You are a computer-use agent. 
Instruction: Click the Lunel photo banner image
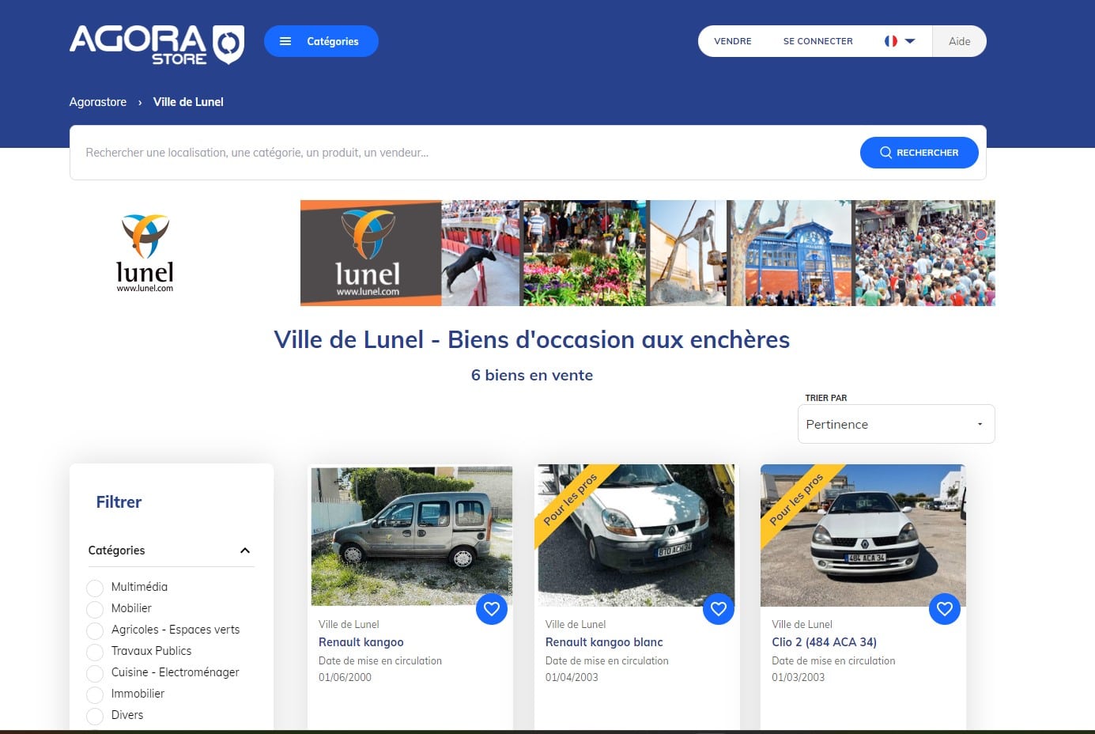(648, 253)
